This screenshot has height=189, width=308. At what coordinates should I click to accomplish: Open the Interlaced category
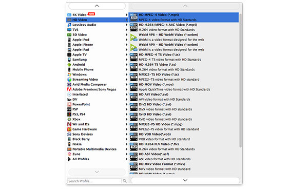(x=97, y=94)
